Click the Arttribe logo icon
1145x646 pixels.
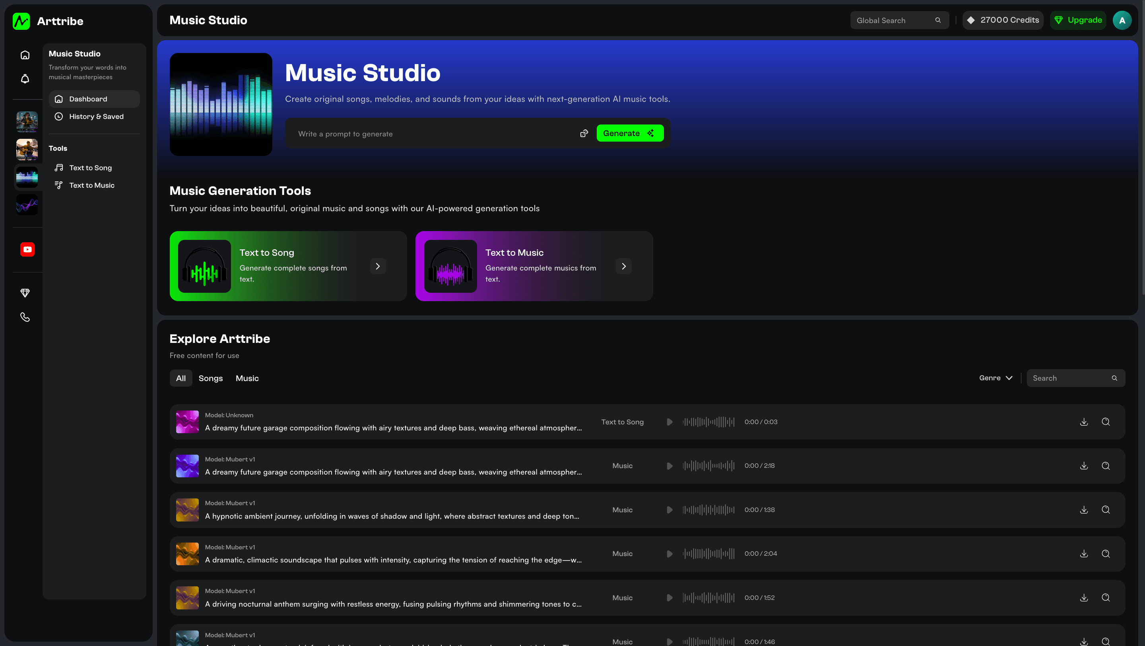point(21,21)
